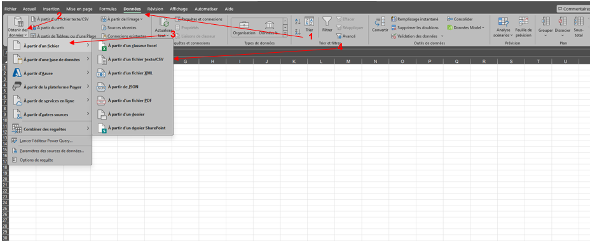Switch to the Formules tab
The width and height of the screenshot is (590, 243).
point(108,9)
